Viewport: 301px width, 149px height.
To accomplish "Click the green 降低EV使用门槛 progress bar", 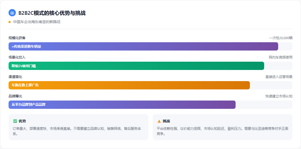I will [x=136, y=66].
